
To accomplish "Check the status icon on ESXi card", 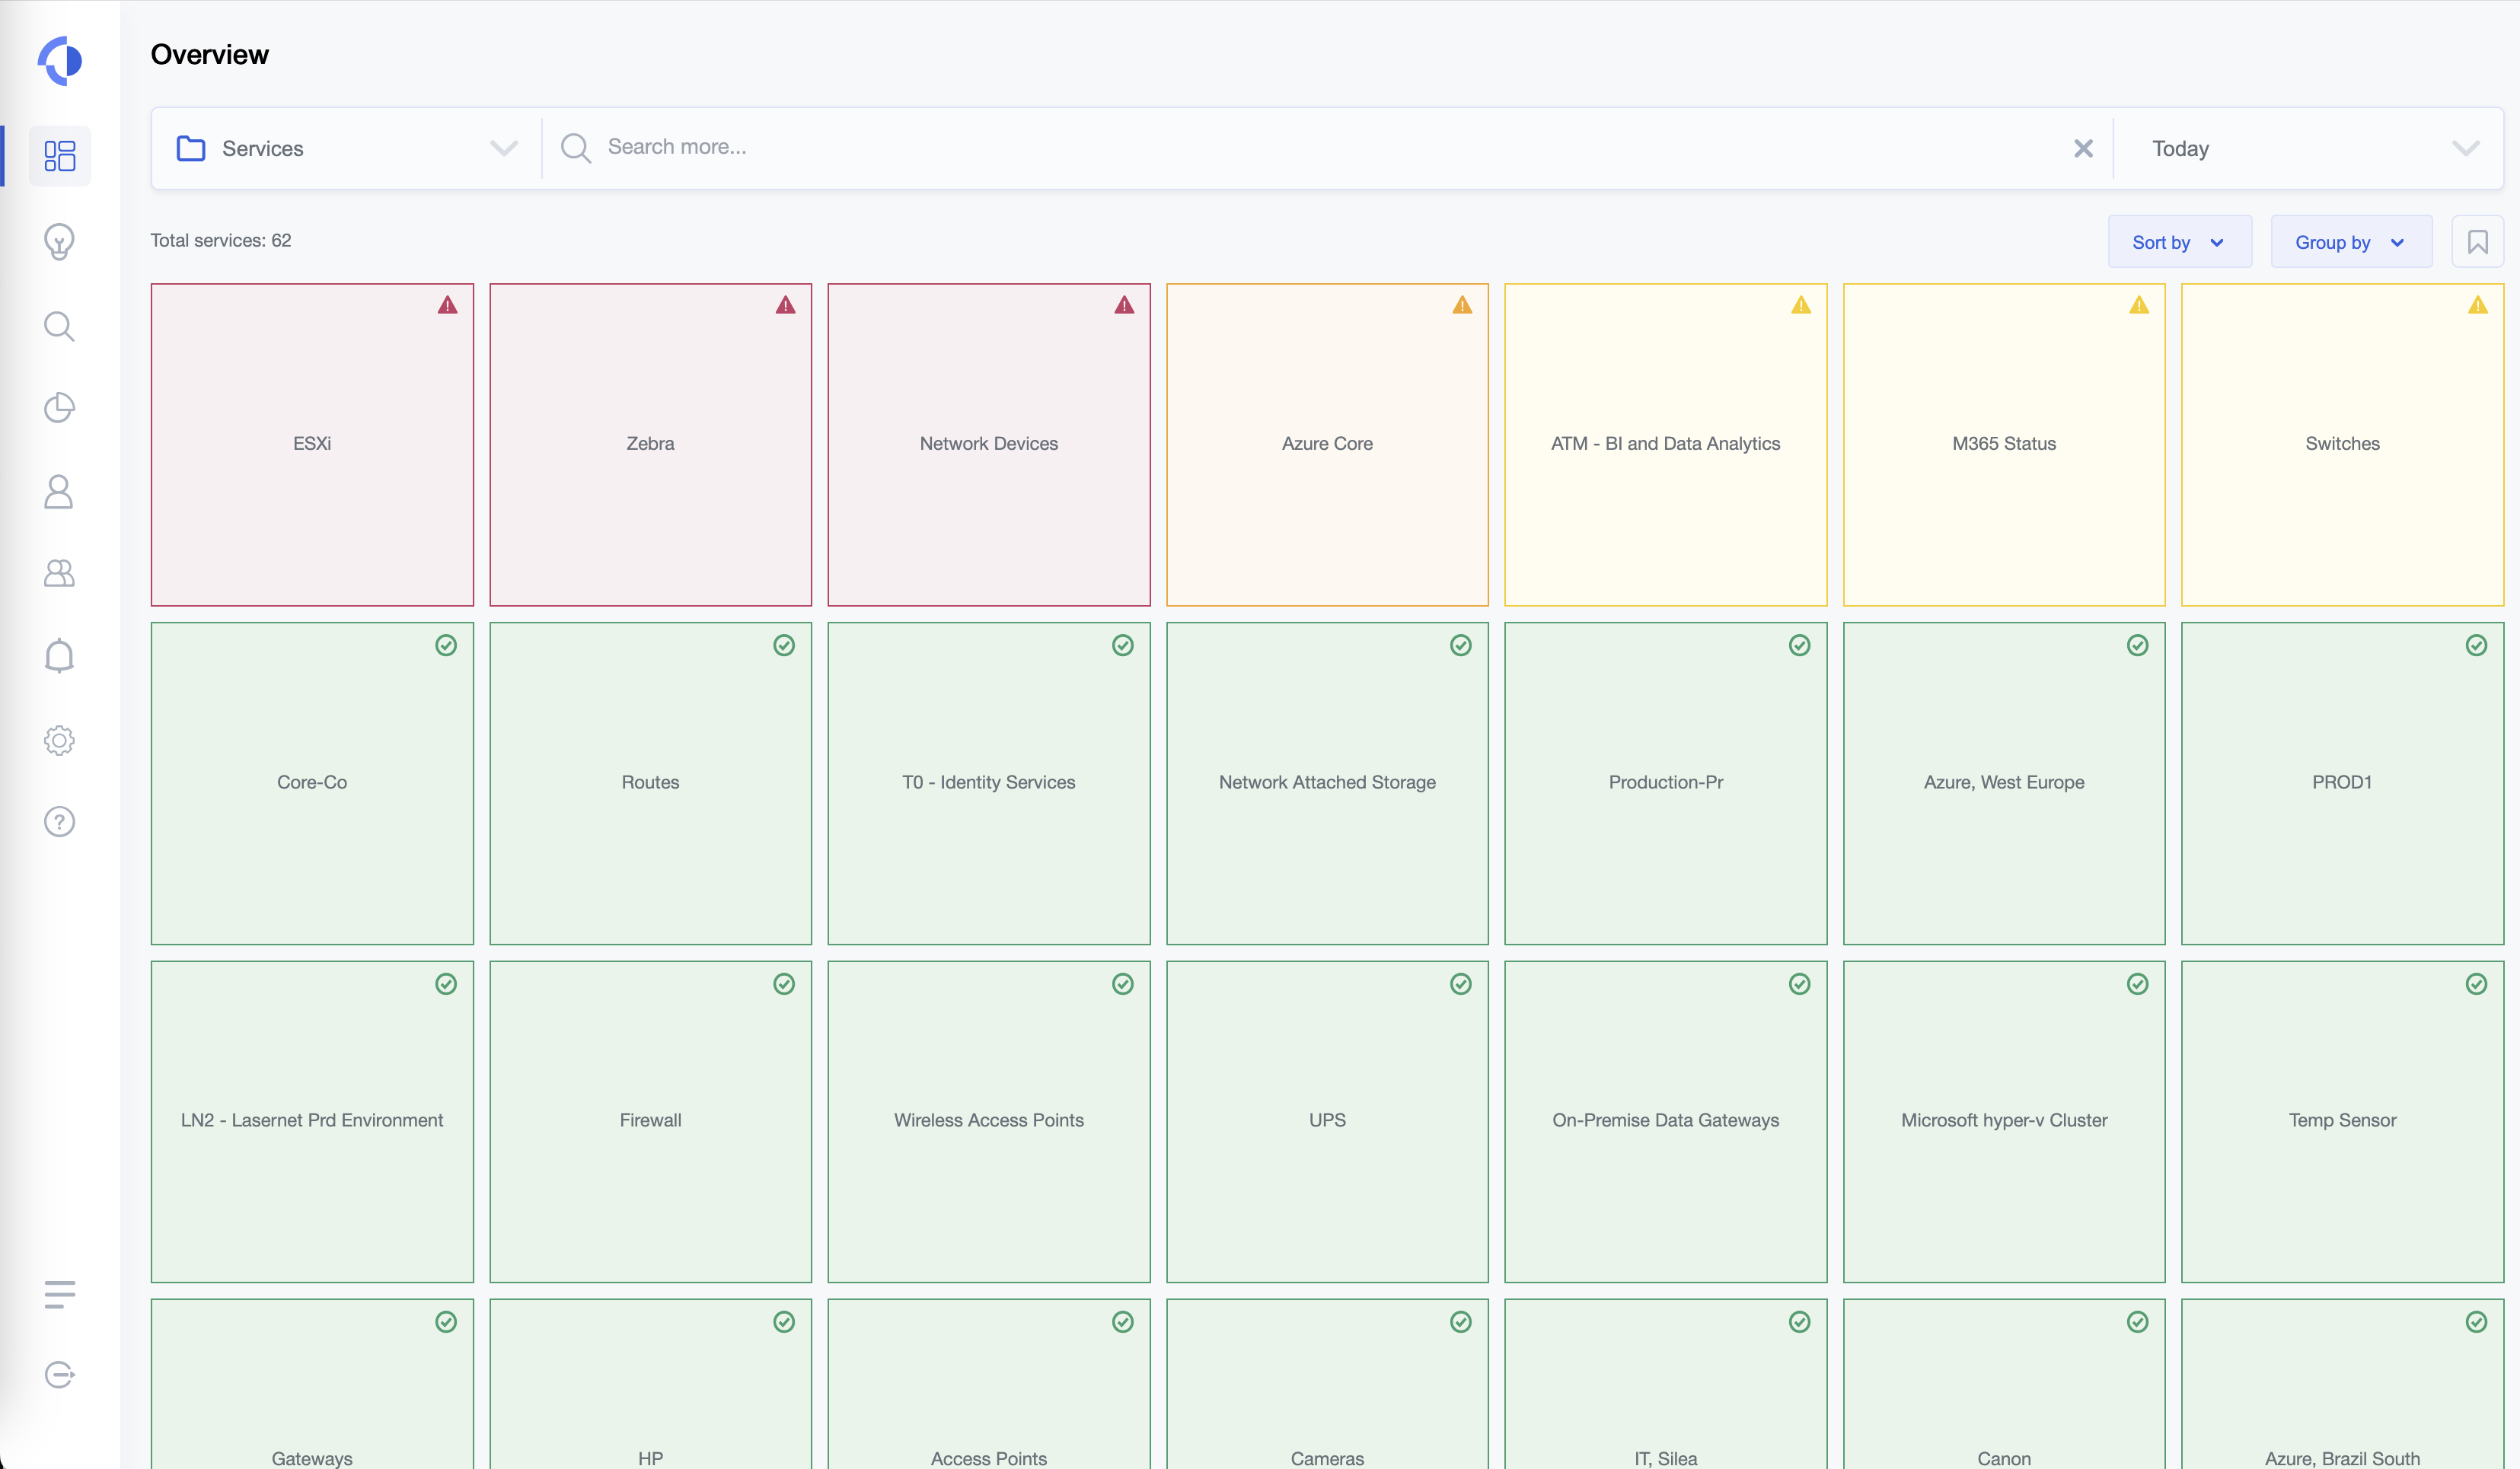I will click(447, 306).
